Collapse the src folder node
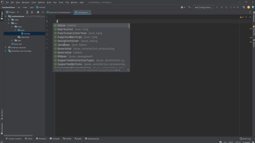 pyautogui.click(x=9, y=23)
